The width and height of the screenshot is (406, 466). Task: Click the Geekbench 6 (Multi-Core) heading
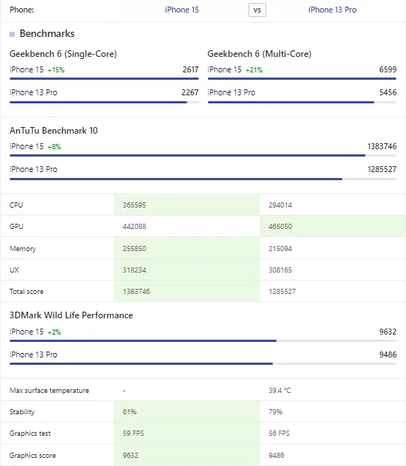[x=260, y=54]
